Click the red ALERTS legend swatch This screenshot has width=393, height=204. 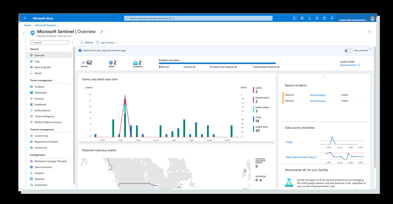(x=253, y=90)
